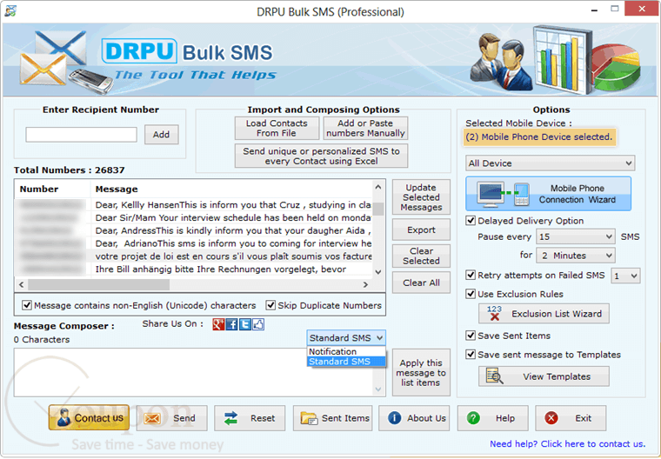
Task: Open the All Device dropdown
Action: [551, 163]
